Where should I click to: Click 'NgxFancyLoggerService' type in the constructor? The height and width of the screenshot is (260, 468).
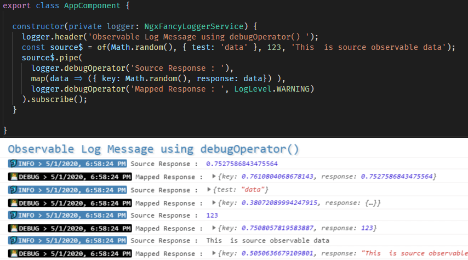(194, 26)
